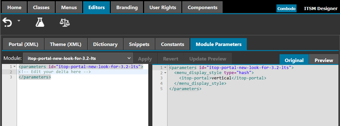Go to the Classes tab
The image size is (340, 126).
coord(41,7)
